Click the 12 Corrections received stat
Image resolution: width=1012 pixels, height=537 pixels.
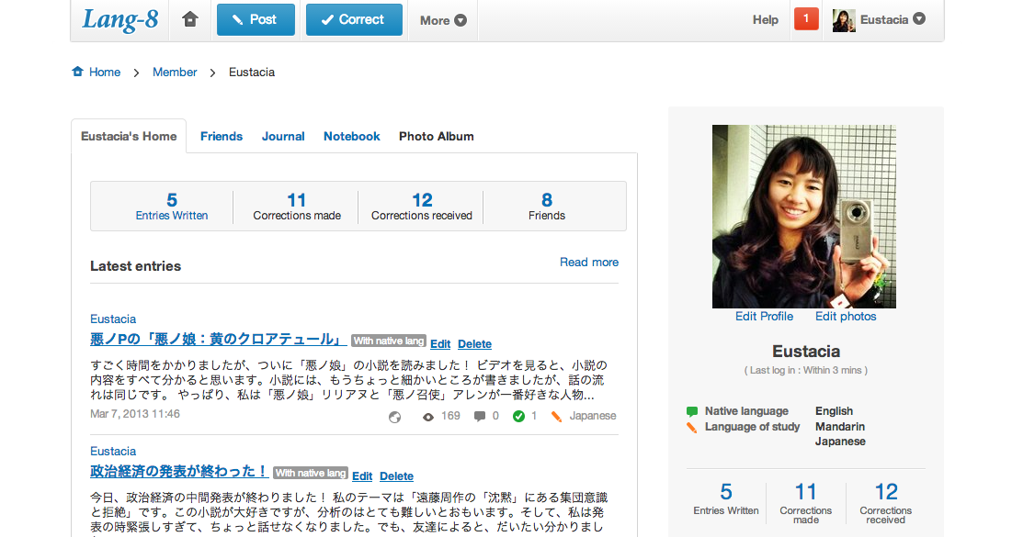tap(422, 207)
